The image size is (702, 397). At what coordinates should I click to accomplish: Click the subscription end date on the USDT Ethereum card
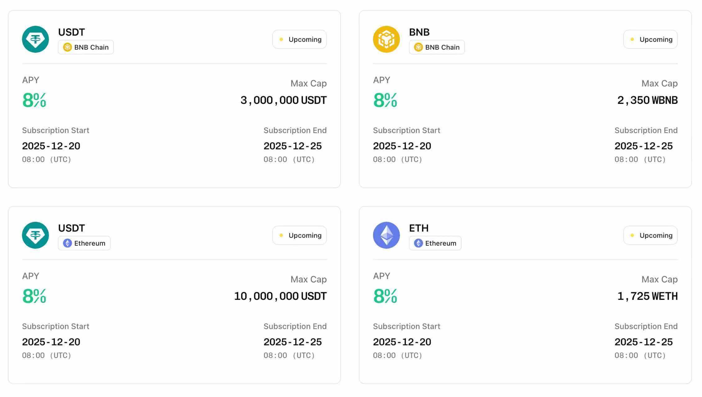pos(293,342)
